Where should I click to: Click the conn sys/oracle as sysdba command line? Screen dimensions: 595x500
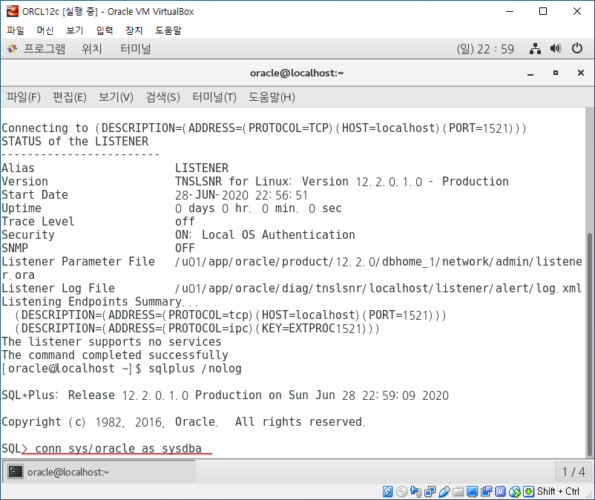[x=119, y=448]
